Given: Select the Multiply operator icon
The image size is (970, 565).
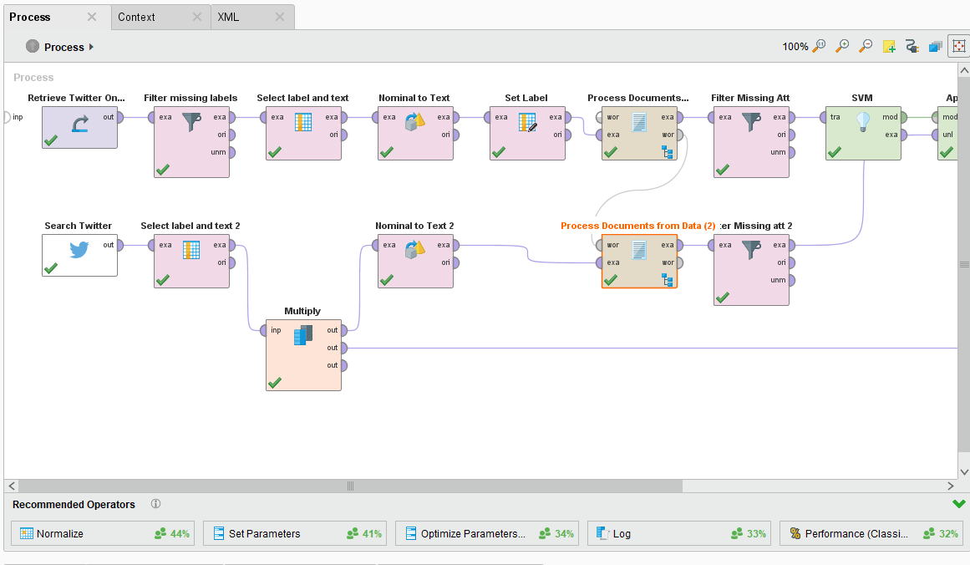Looking at the screenshot, I should (x=303, y=335).
